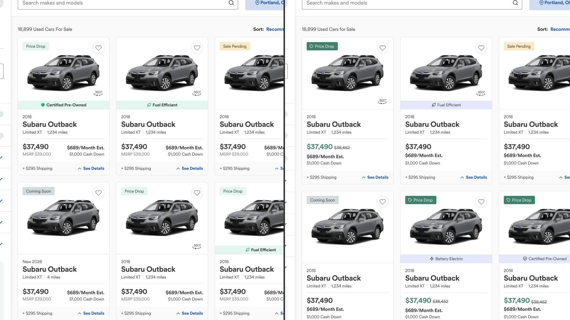Favorite the left Certified Pre-Owned Outback card

[x=99, y=48]
